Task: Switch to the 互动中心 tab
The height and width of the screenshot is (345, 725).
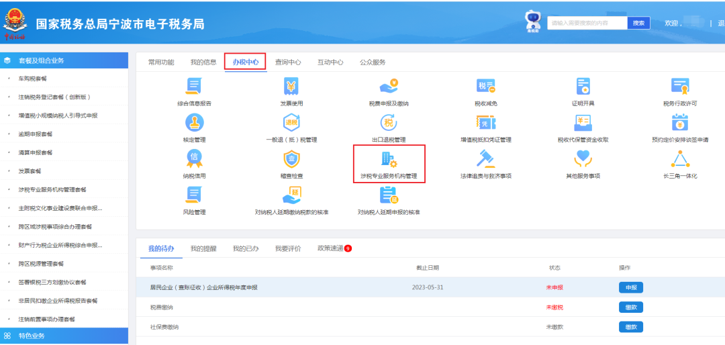Action: click(x=330, y=62)
